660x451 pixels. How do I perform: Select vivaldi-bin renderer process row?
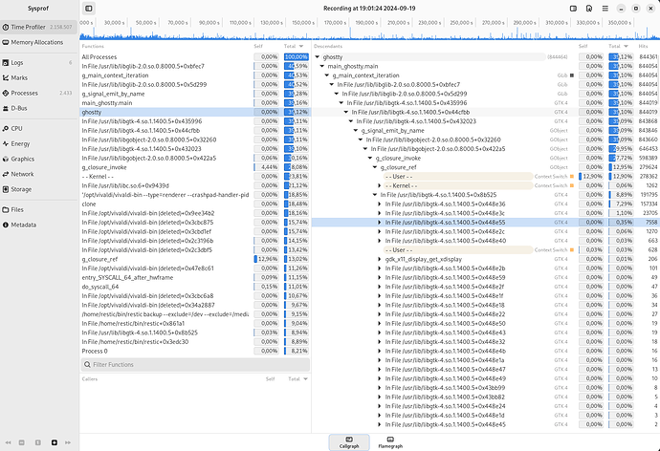coord(195,195)
